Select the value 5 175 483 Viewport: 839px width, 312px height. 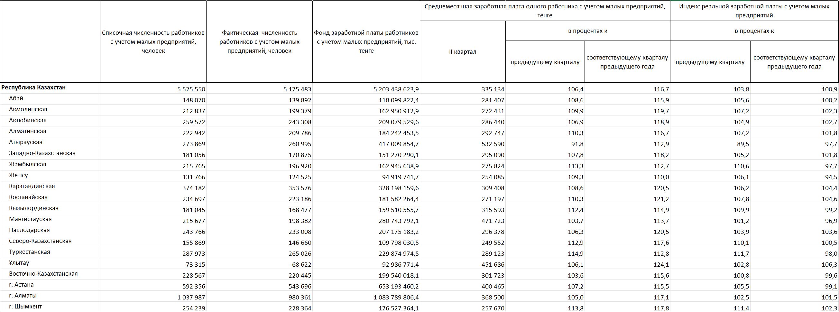tap(297, 89)
